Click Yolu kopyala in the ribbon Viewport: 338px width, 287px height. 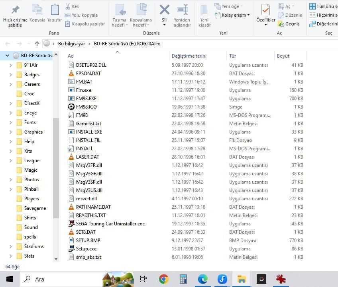point(81,15)
